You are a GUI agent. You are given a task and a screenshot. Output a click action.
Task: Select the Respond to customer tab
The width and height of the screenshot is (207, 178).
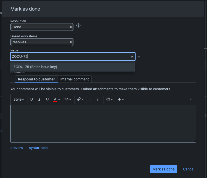pyautogui.click(x=36, y=79)
